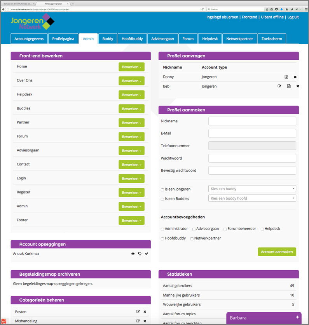Tick the Netwerkpartner checkbox
This screenshot has height=325, width=309.
(x=192, y=238)
